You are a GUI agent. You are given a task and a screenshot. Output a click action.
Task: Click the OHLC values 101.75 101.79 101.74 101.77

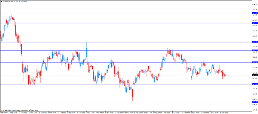(x=20, y=1)
